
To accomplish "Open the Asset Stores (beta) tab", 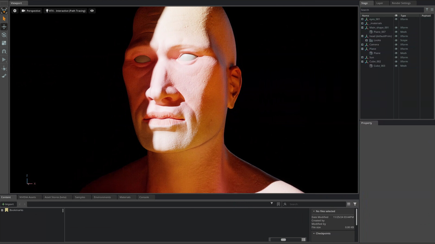I will coord(55,197).
